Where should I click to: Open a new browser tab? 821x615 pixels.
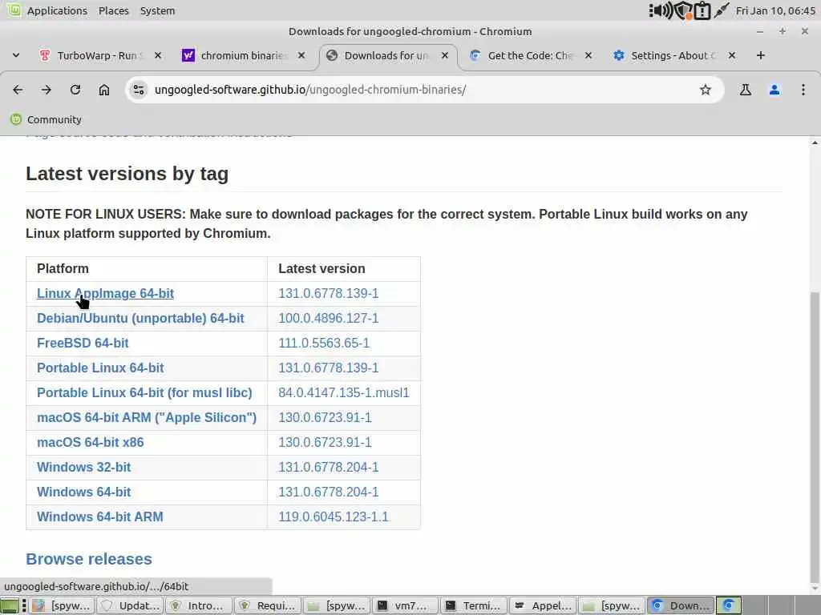761,55
